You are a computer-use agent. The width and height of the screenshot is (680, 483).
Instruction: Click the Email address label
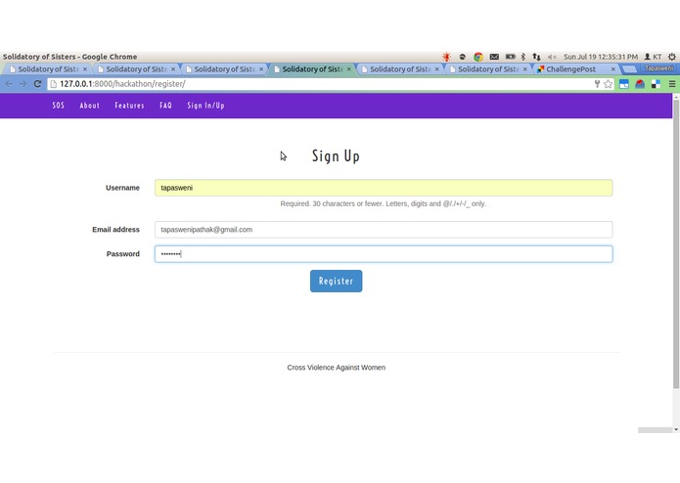(x=115, y=230)
